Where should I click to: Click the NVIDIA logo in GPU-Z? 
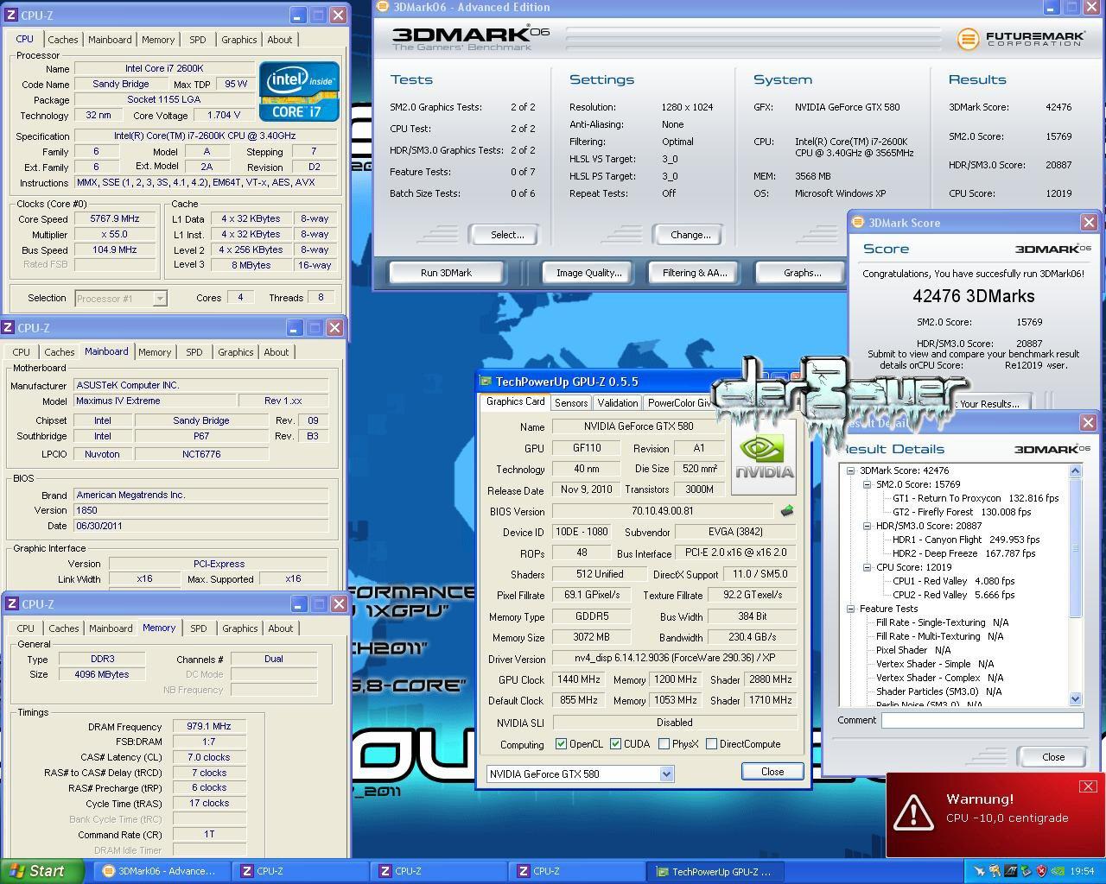[x=765, y=456]
